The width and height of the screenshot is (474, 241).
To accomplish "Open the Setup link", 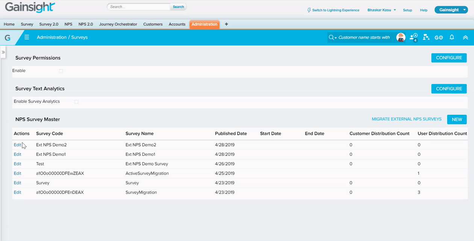I will click(x=407, y=10).
